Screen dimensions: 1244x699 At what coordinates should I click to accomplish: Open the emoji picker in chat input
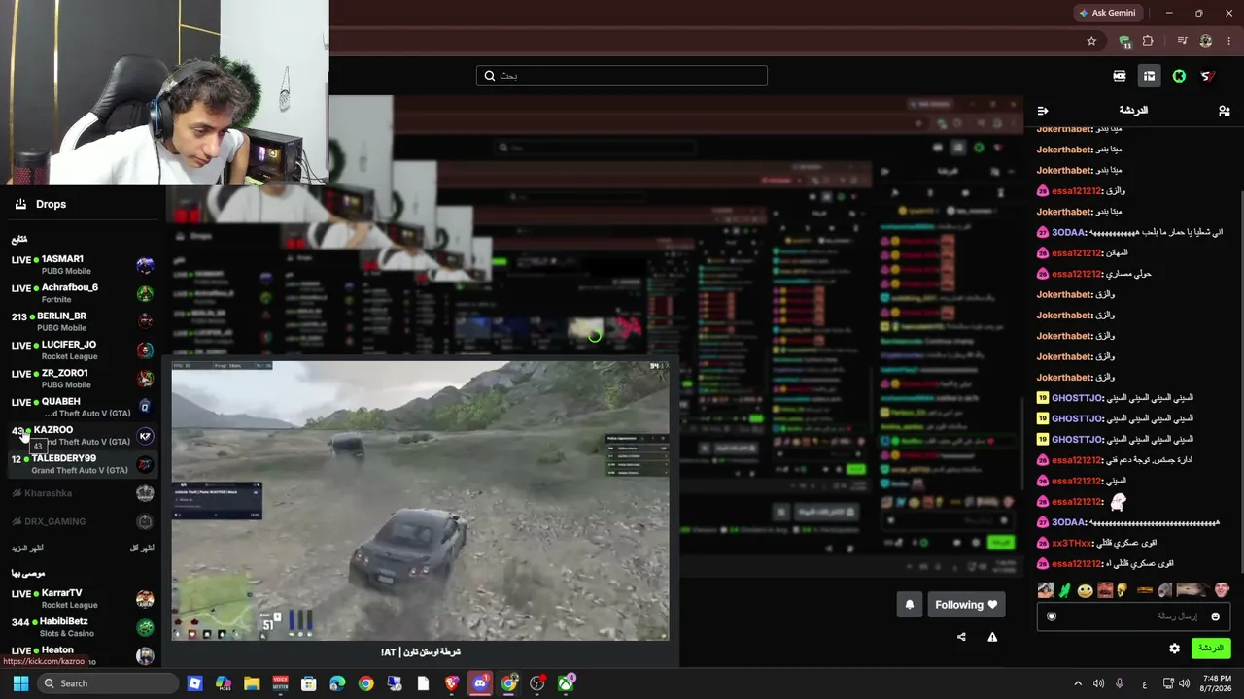pos(1215,616)
